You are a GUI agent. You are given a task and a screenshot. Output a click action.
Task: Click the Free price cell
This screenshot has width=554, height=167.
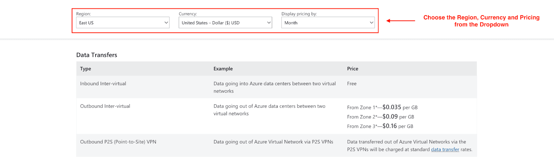pyautogui.click(x=352, y=84)
